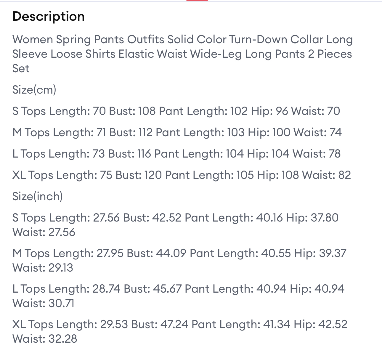
Task: Select the "Waist: 32.28" inch value
Action: point(45,339)
